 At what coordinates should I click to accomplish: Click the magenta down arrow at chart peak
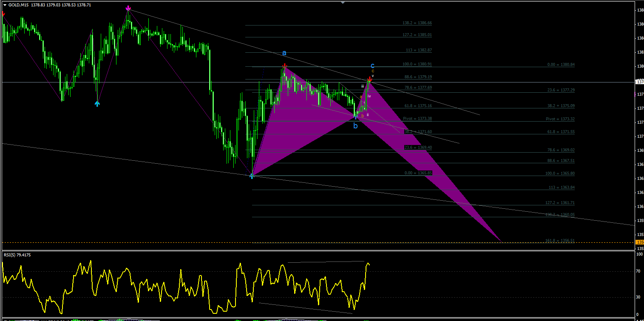[128, 8]
